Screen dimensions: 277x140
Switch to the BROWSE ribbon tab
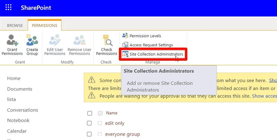coord(15,25)
